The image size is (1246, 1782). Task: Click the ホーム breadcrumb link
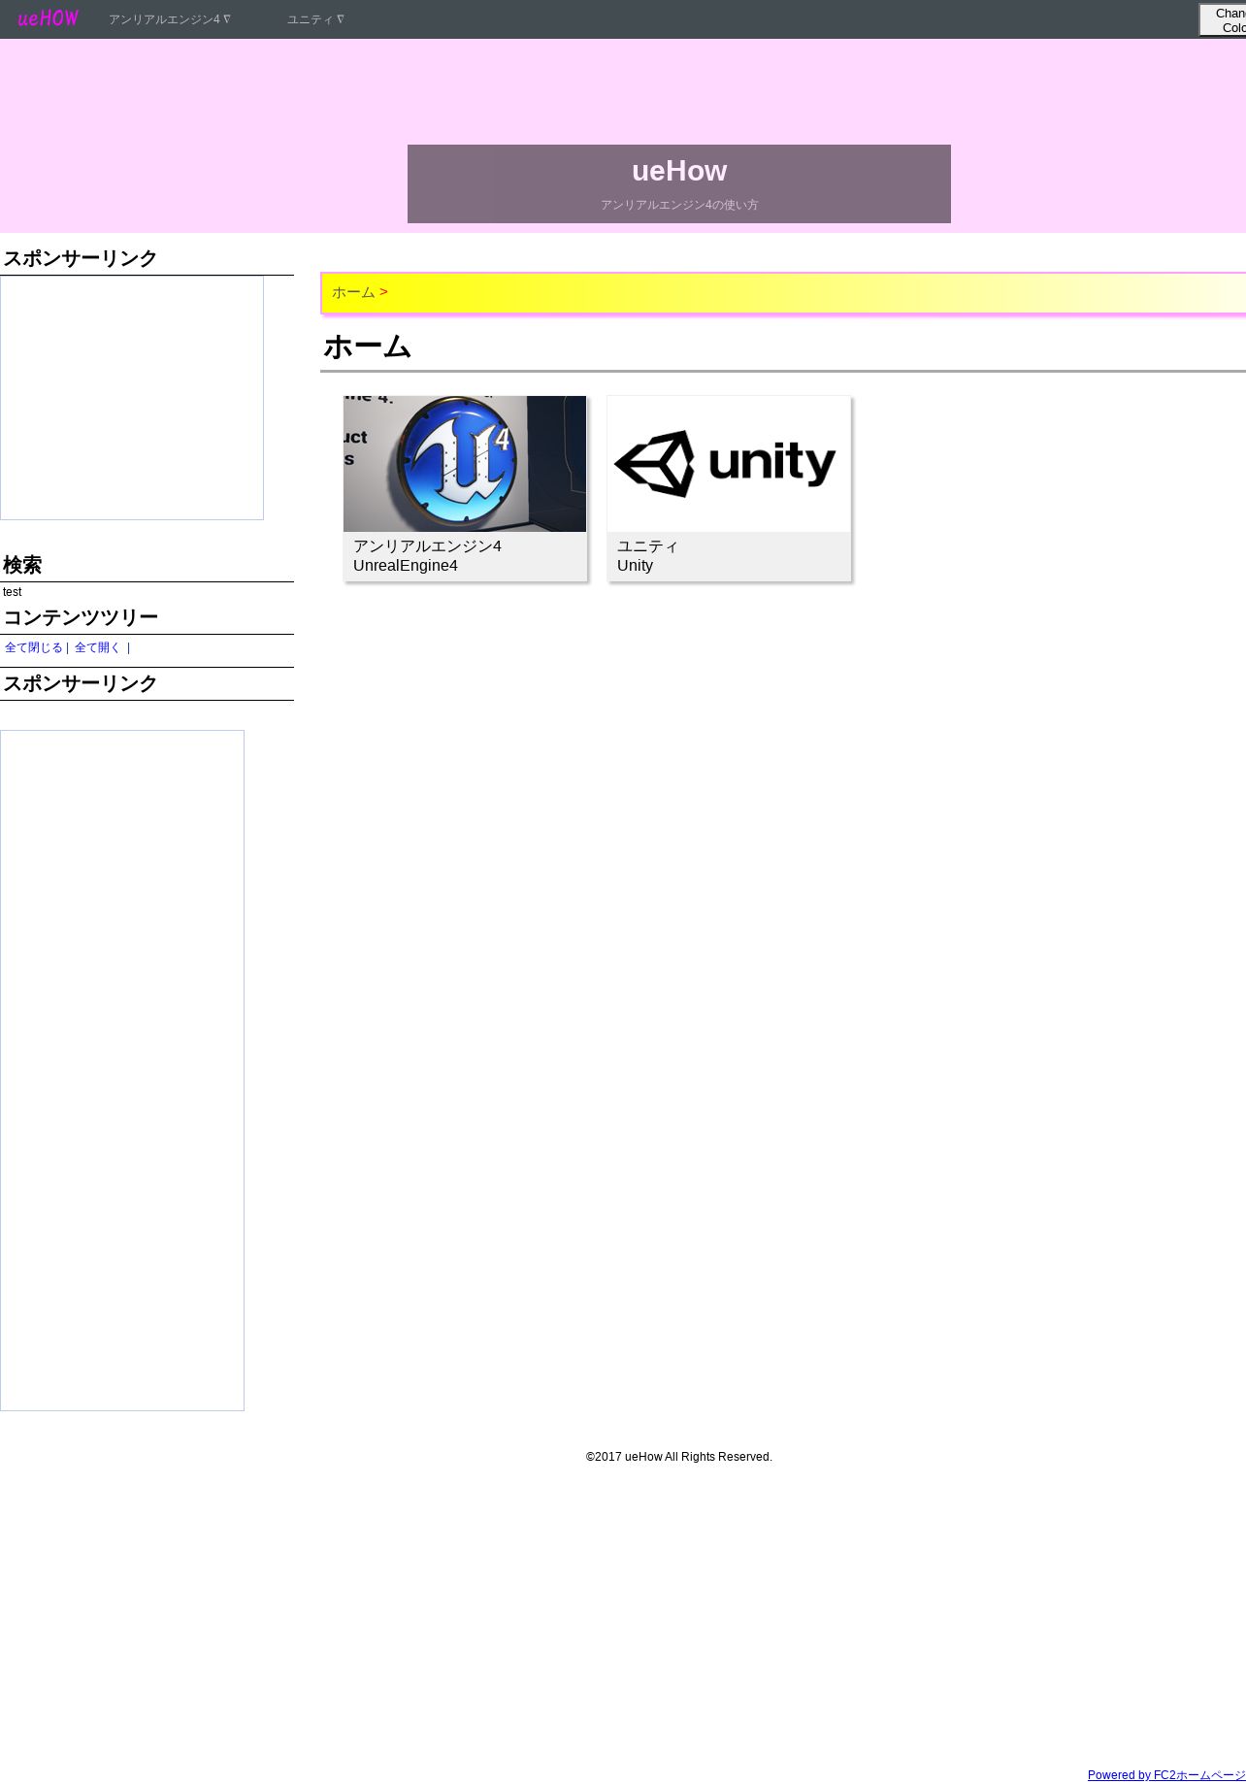353,292
